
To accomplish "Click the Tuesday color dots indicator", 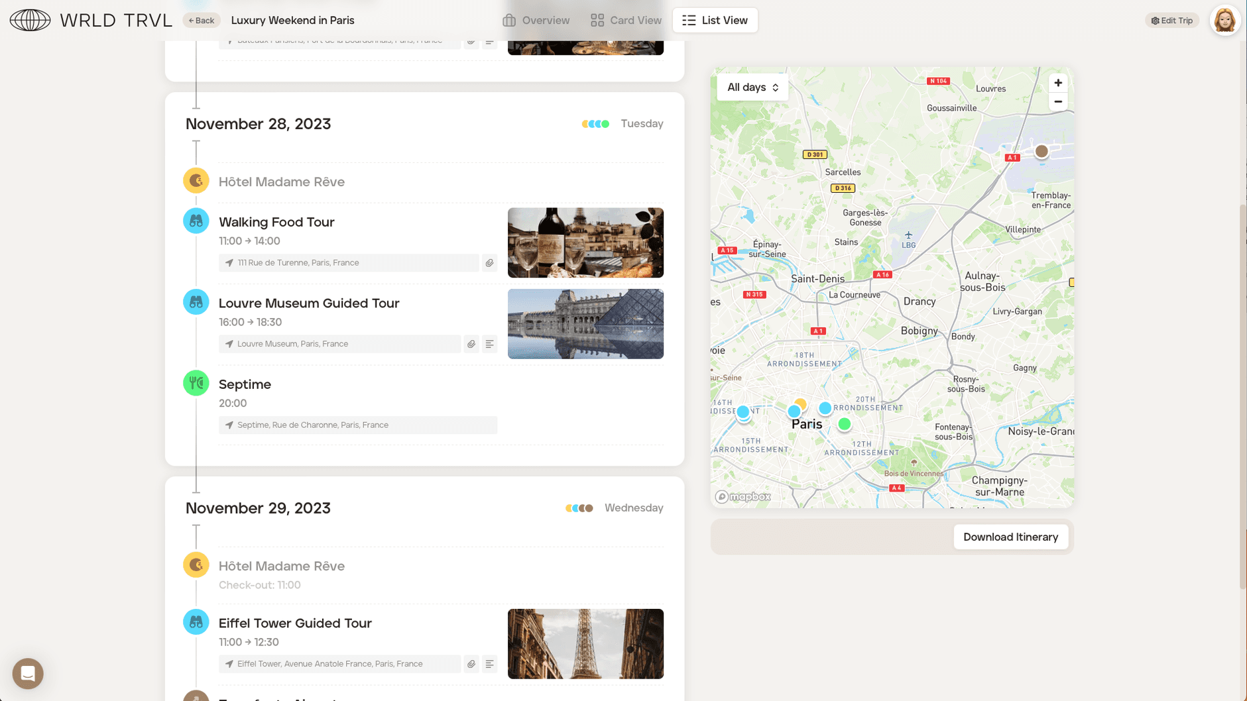I will 595,124.
